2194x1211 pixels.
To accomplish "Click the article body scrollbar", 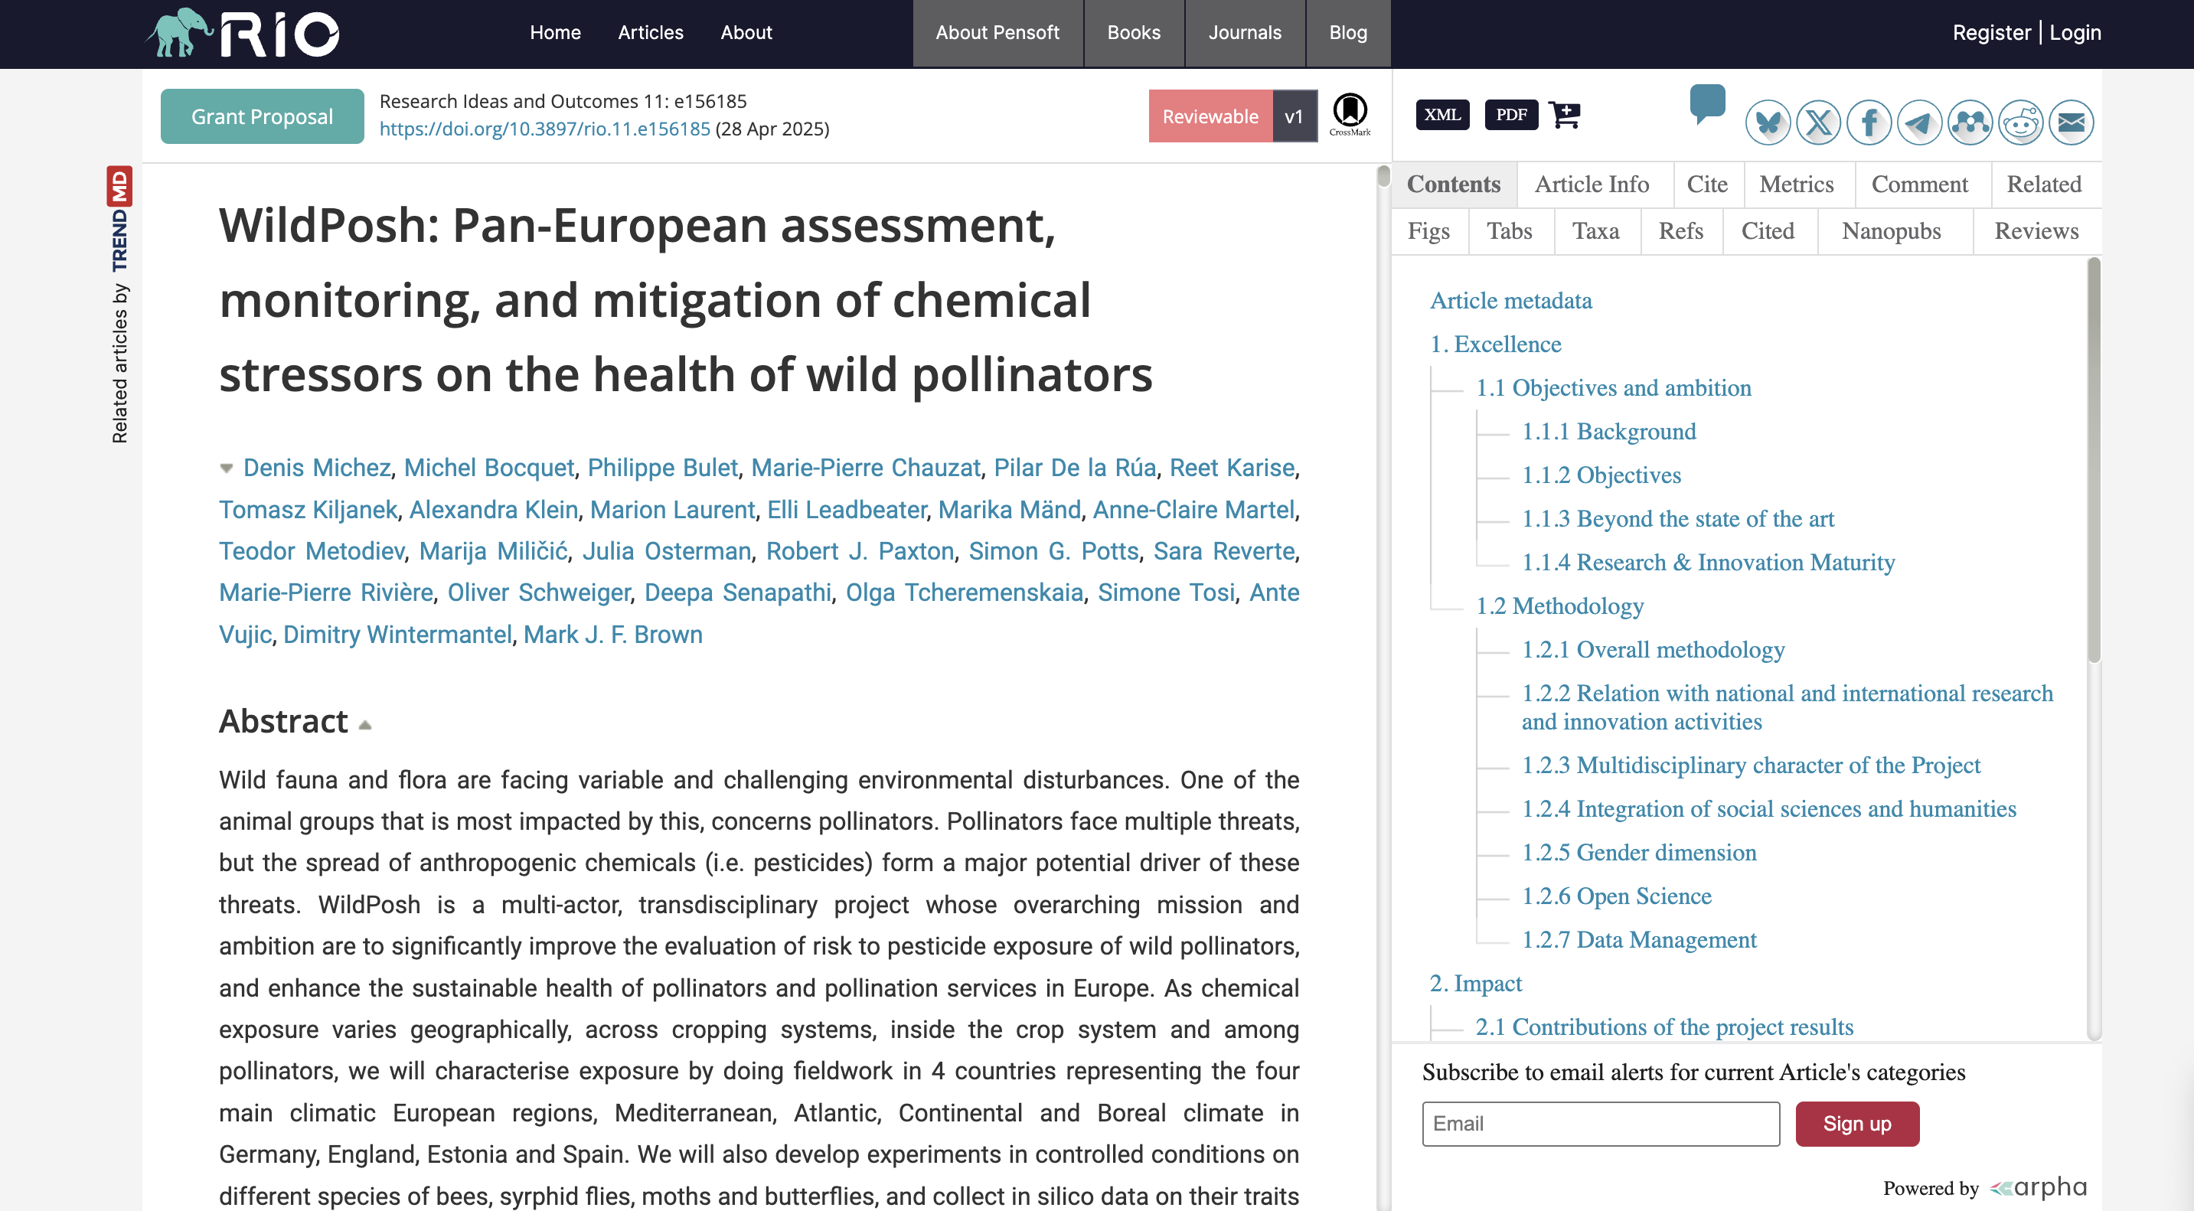I will click(1383, 177).
